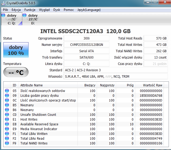This screenshot has width=171, height=150.
Task: Click the Total Host Reads value 570 GB
Action: pos(156,38)
